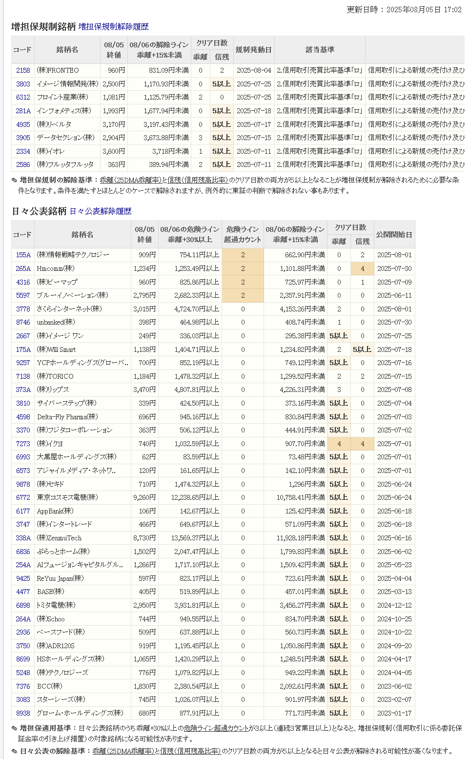Image resolution: width=470 pixels, height=759 pixels.
Task: Click closing price 9,260円 cell
Action: [144, 497]
